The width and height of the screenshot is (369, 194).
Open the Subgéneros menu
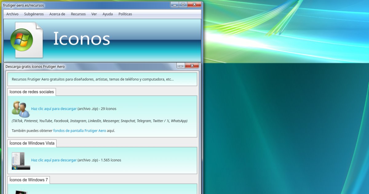34,14
